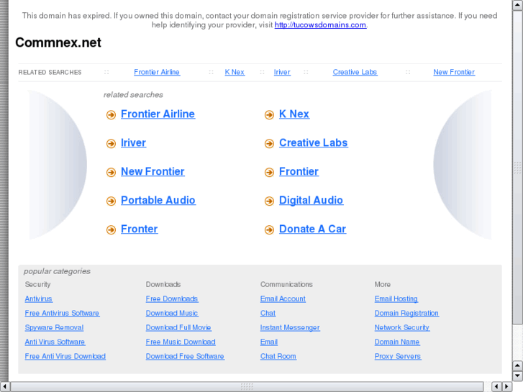The image size is (523, 392).
Task: Open the Email Hosting link
Action: 396,299
